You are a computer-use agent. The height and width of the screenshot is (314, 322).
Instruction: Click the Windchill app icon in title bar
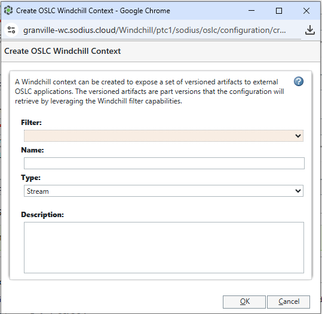coord(8,11)
